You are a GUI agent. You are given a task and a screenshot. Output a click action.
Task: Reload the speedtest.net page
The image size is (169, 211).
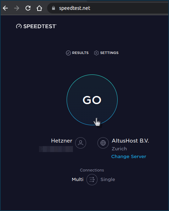pos(28,8)
